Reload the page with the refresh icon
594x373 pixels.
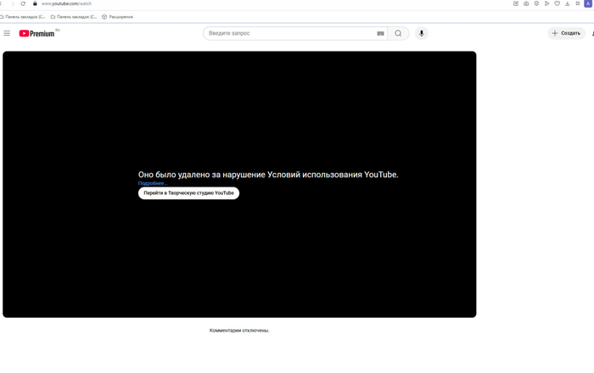(23, 3)
